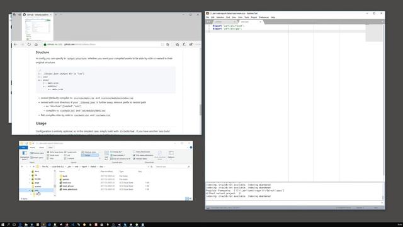This screenshot has width=403, height=227.
Task: Click the Options button in Explorer ribbon
Action: click(x=171, y=155)
